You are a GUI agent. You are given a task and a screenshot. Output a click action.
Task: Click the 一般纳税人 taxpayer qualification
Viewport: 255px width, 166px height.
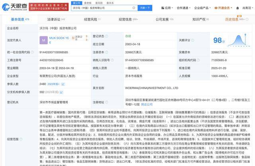pyautogui.click(x=132, y=68)
